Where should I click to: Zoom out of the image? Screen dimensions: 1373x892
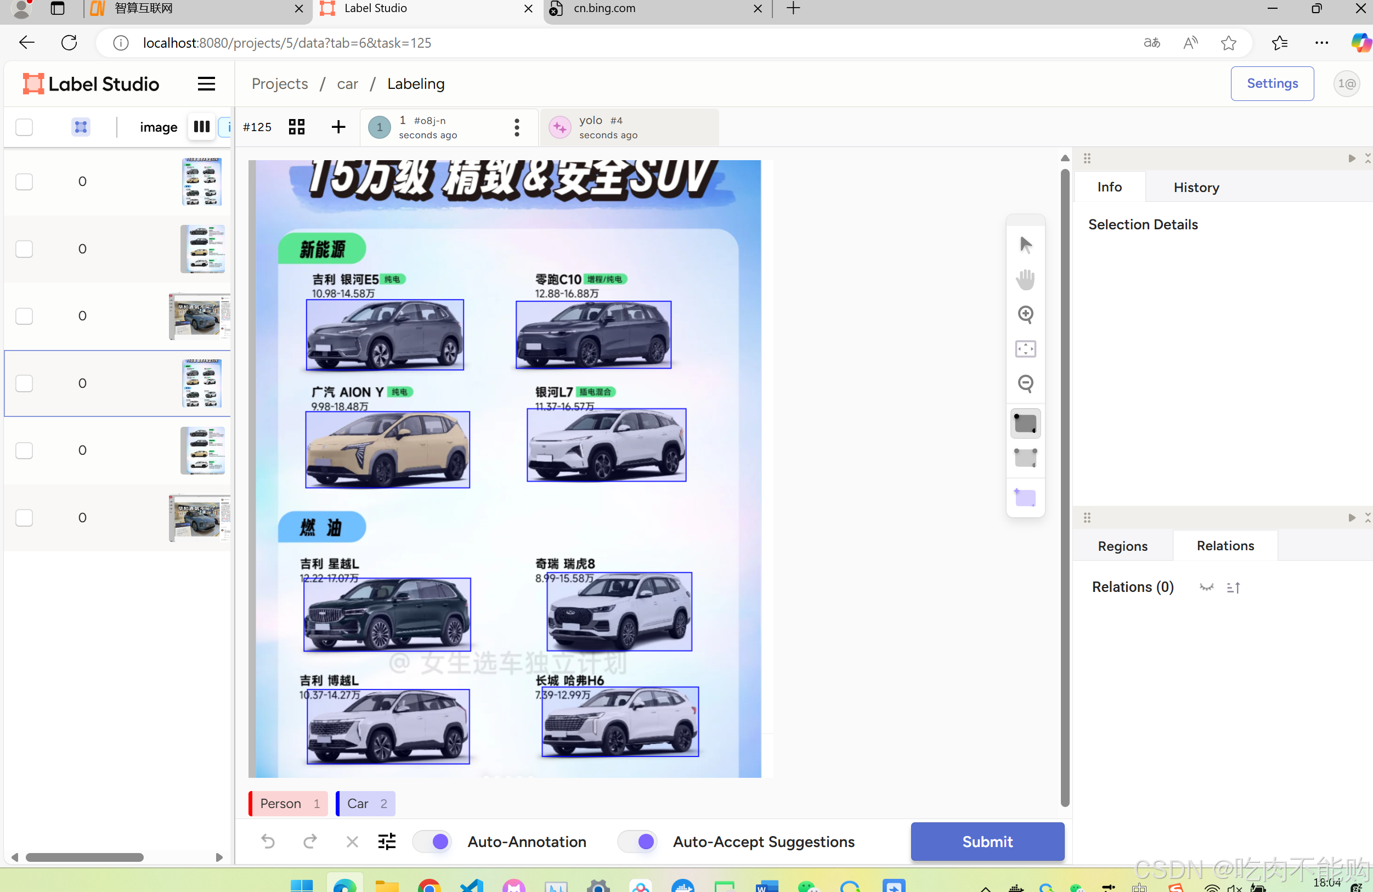click(1025, 383)
